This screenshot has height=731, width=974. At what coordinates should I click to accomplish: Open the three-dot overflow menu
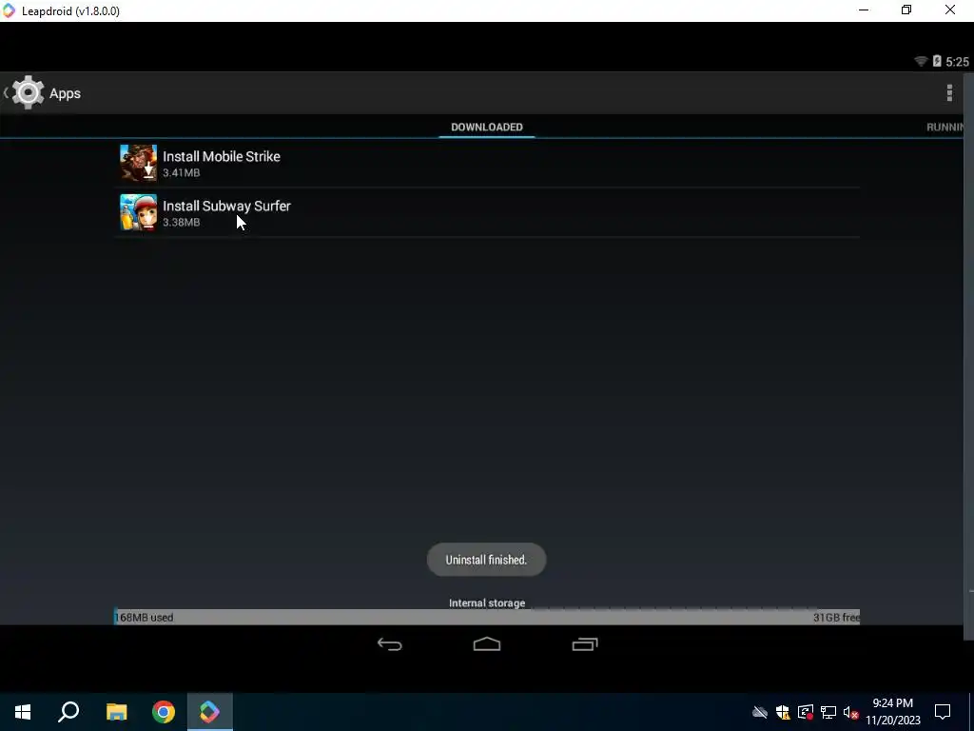click(949, 92)
